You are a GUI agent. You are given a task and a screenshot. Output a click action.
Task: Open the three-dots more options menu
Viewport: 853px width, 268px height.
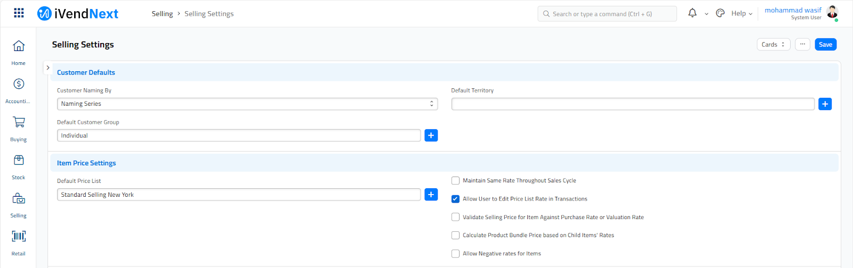(802, 45)
